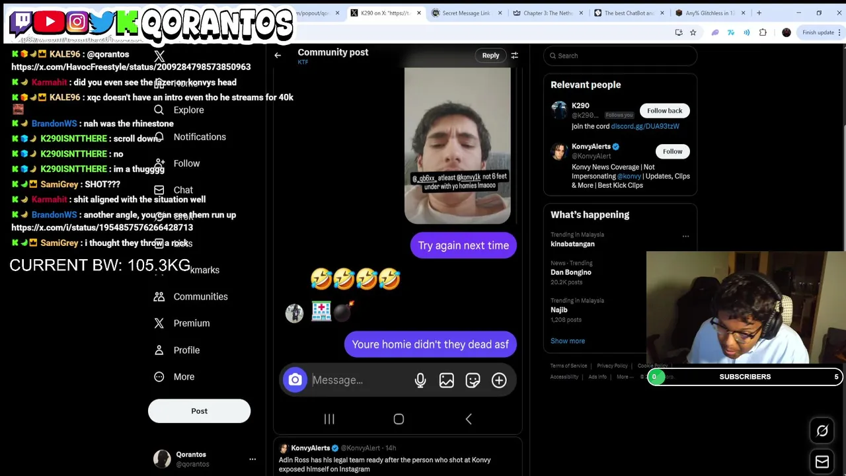Open the sticker icon in message bar
The width and height of the screenshot is (846, 476).
point(473,380)
